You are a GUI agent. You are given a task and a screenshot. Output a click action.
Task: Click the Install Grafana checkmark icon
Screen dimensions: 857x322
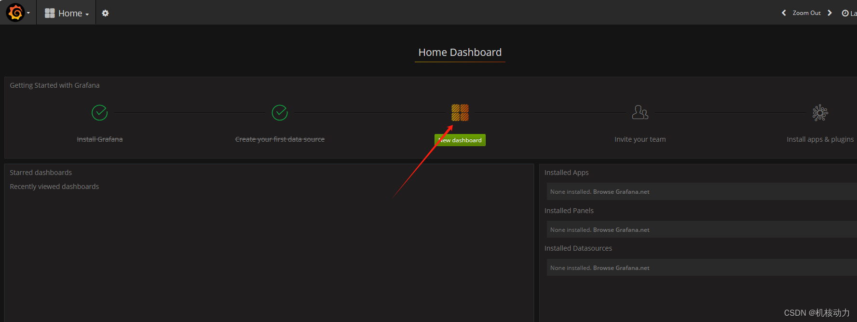[x=100, y=112]
